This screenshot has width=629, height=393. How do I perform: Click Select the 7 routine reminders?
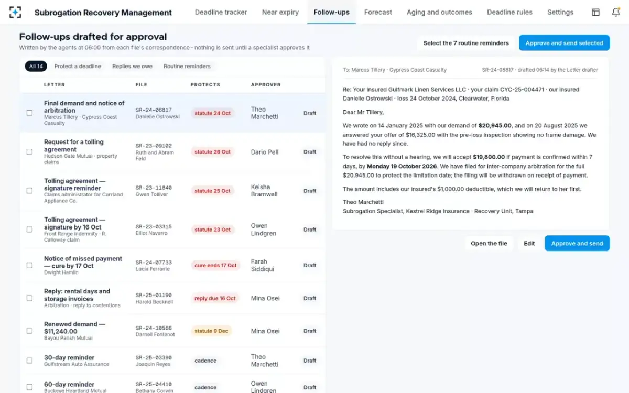tap(466, 43)
